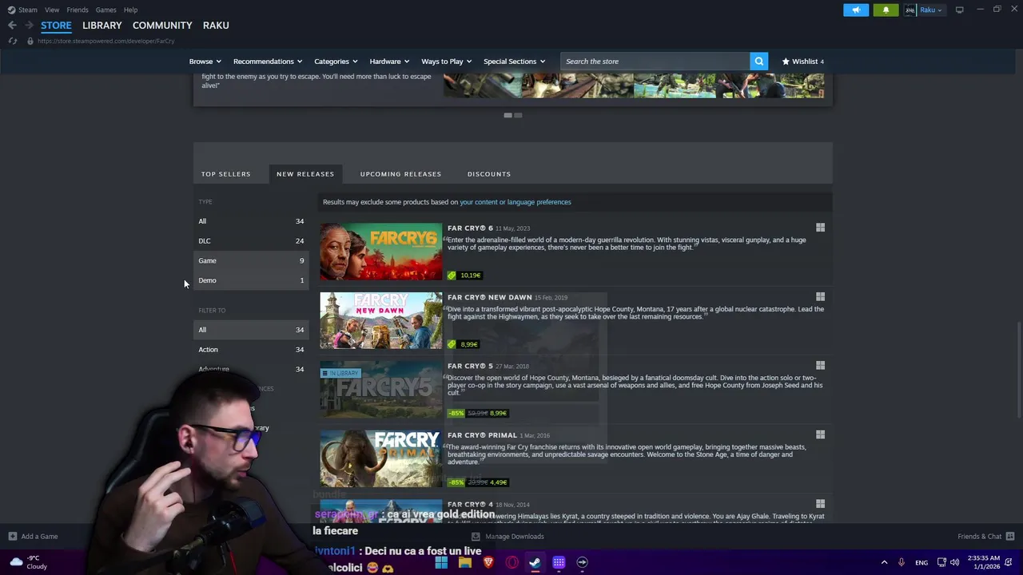Click the Wishlist star icon
This screenshot has height=575, width=1023.
coord(786,61)
